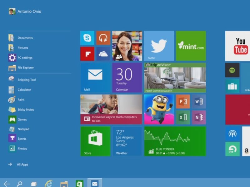The image size is (250, 187).
Task: Launch the Minion game tile
Action: point(159,109)
